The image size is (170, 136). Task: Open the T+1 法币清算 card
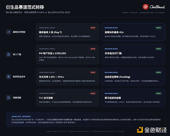coord(67,98)
